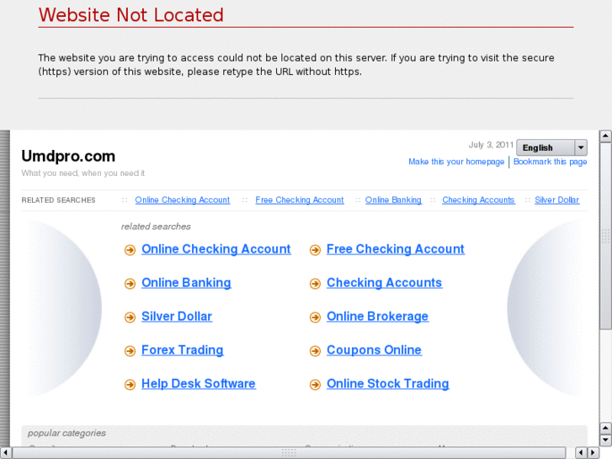
Task: Open Silver Dollar in Related Searches bar
Action: [x=556, y=200]
